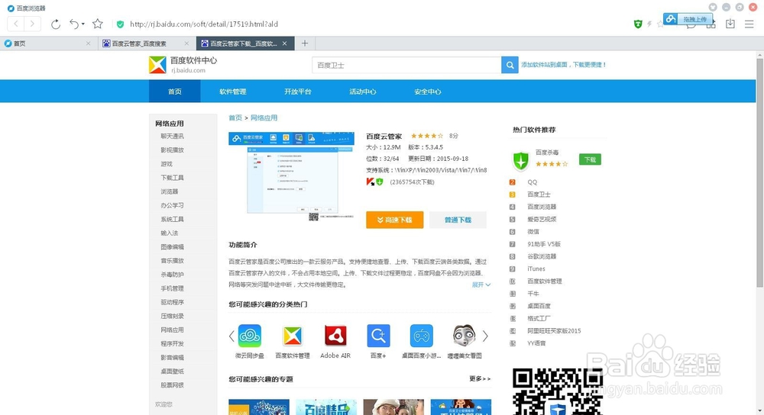The height and width of the screenshot is (415, 764).
Task: Open 开放平台 in navigation bar
Action: pyautogui.click(x=298, y=92)
